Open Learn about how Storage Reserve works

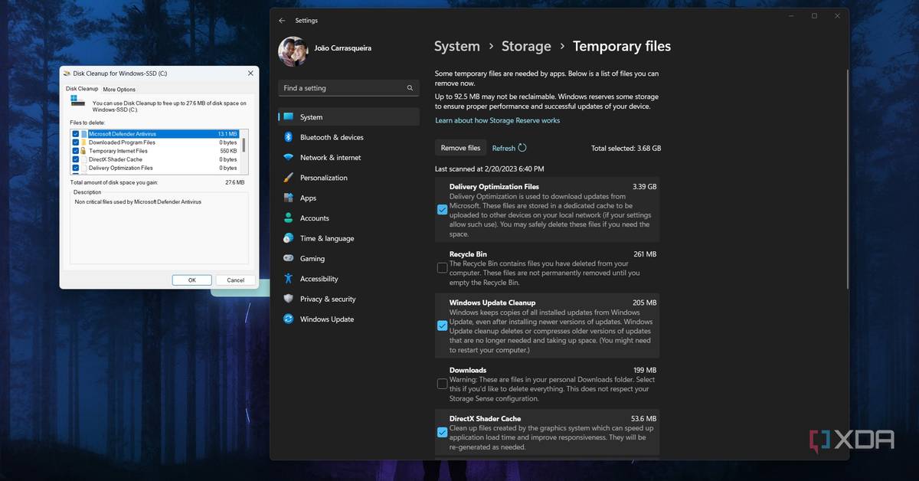click(497, 120)
